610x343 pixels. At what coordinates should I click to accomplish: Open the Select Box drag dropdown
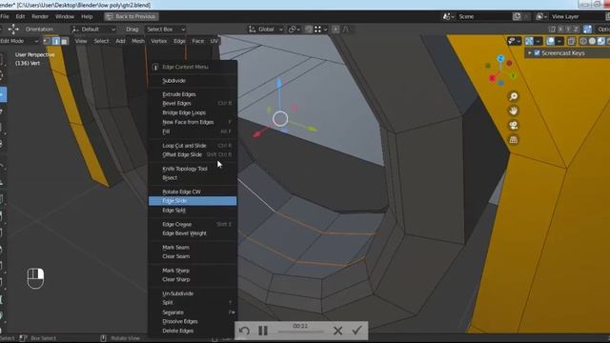click(166, 30)
